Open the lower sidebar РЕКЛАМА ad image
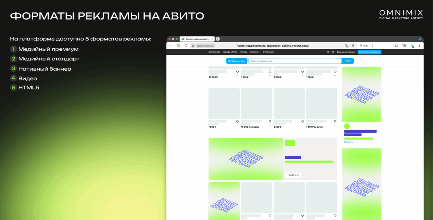Image resolution: width=433 pixels, height=220 pixels. (362, 184)
